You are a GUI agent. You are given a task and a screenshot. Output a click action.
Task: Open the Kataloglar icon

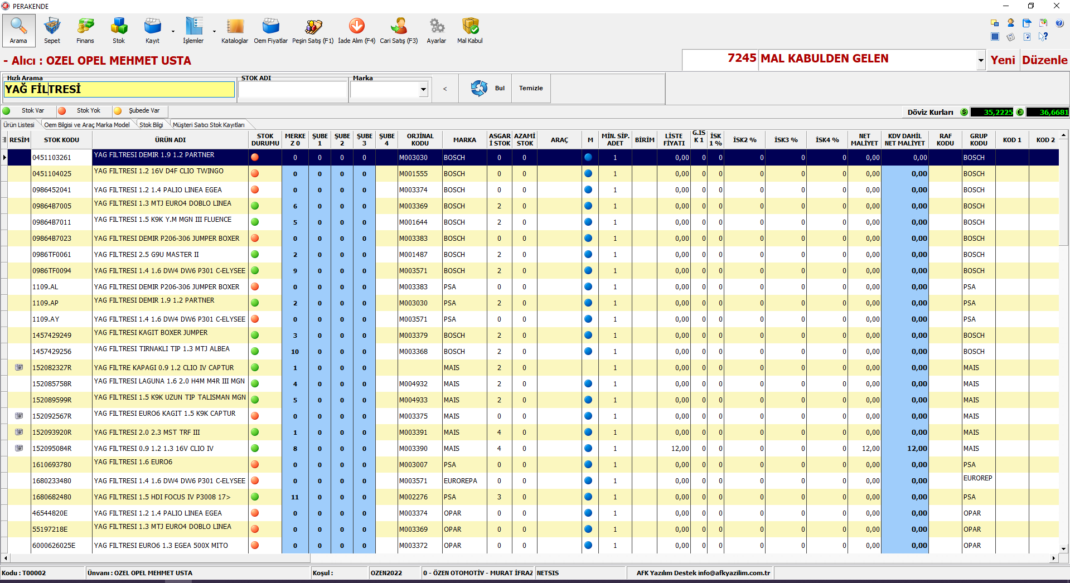(x=235, y=30)
